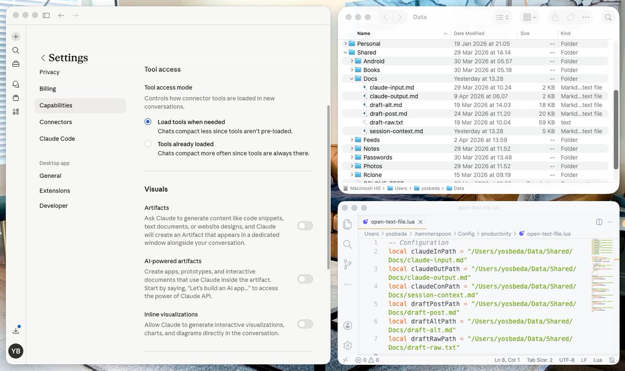Viewport: 625px width, 371px height.
Task: Click the shapes grid icon in Claude's sidebar
Action: pyautogui.click(x=16, y=112)
